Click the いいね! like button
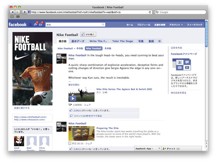This screenshot has width=216, height=162. pos(88,34)
